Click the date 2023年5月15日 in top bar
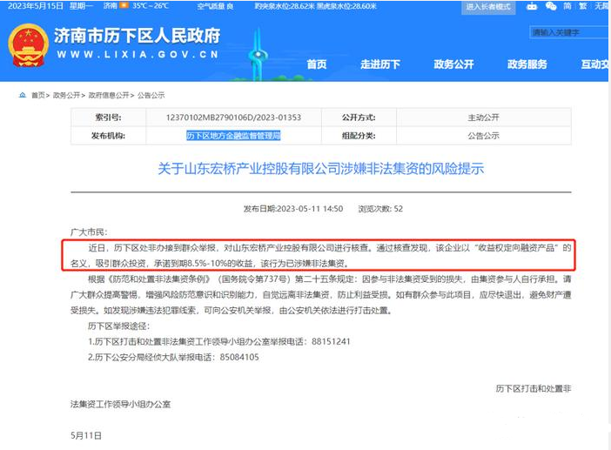Image resolution: width=611 pixels, height=450 pixels. (x=36, y=6)
